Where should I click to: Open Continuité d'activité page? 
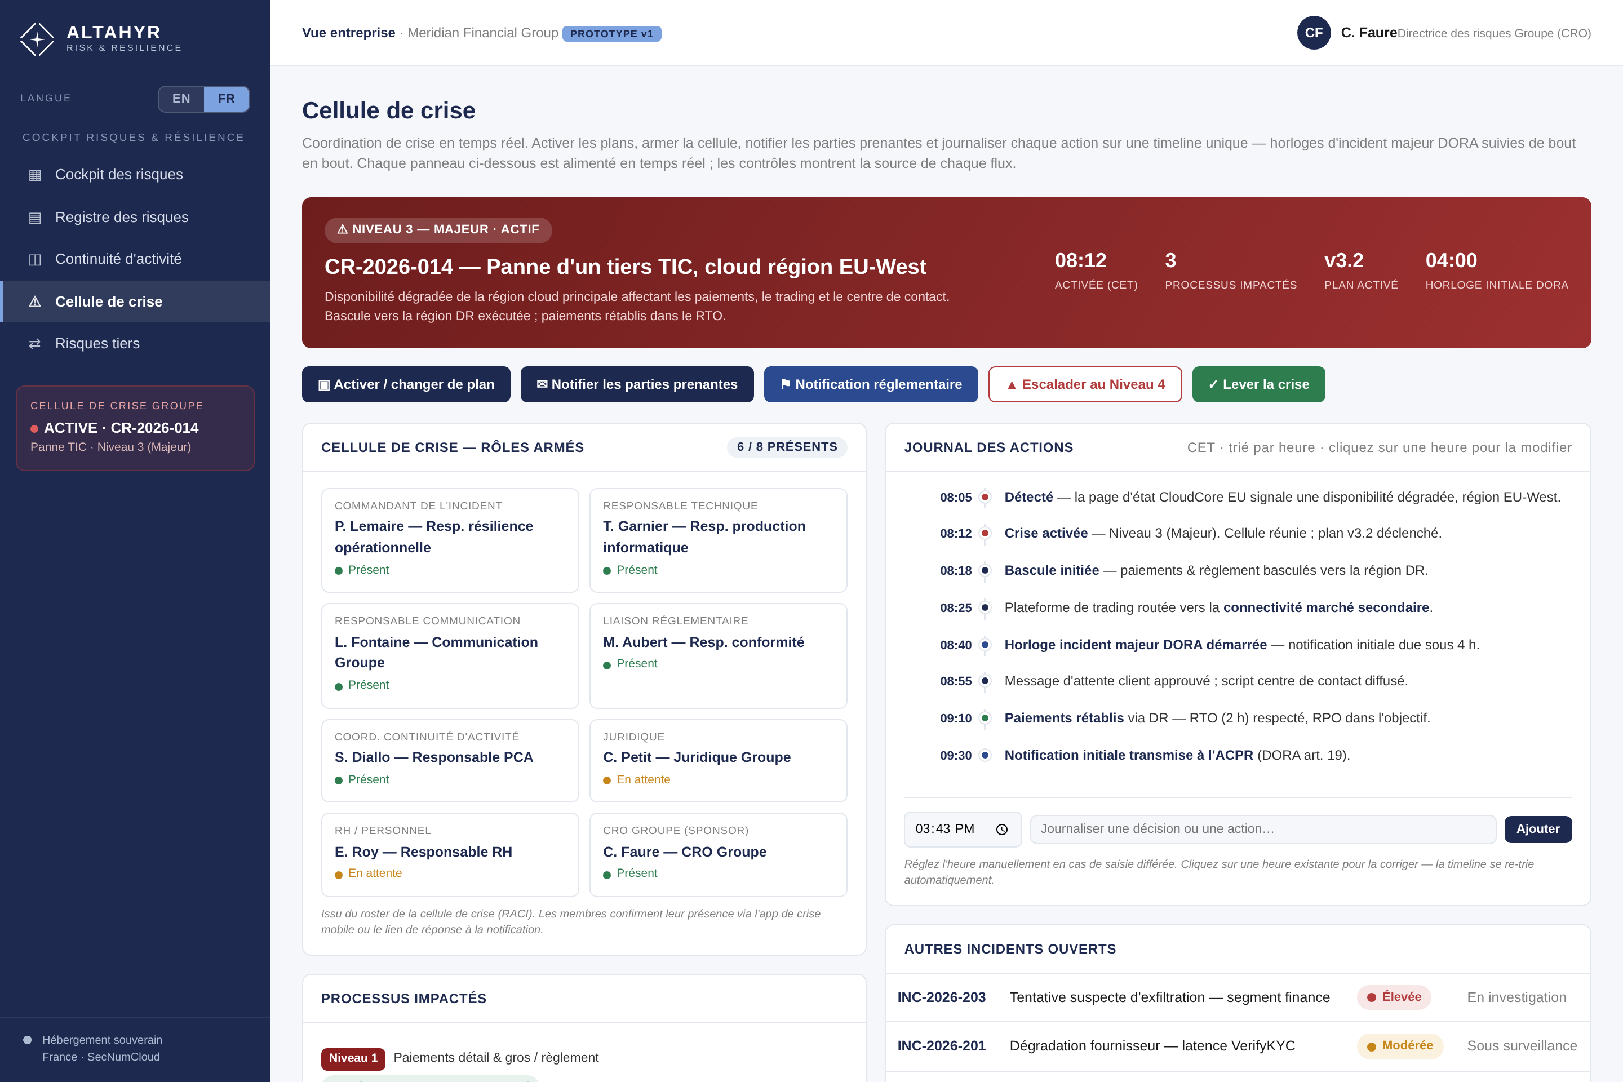(x=135, y=259)
